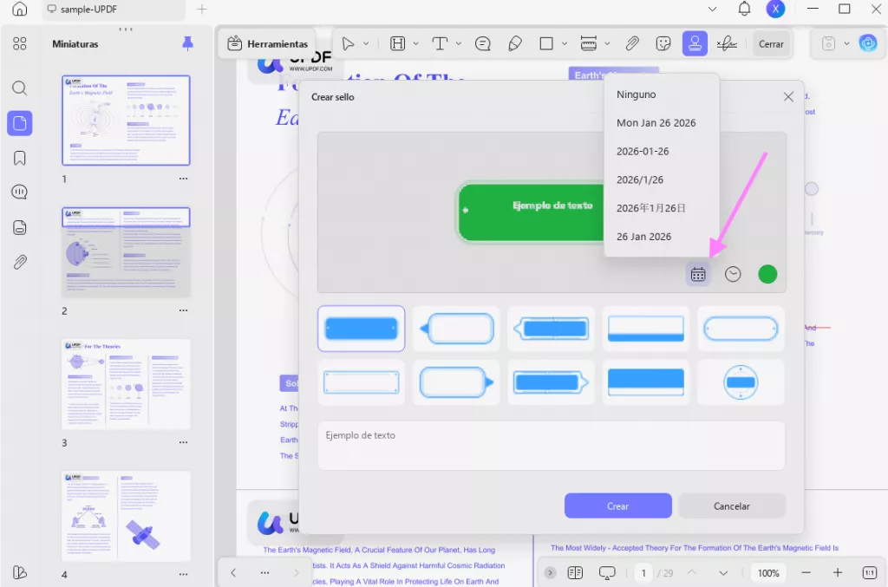
Task: Open the search icon in left sidebar
Action: [x=19, y=88]
